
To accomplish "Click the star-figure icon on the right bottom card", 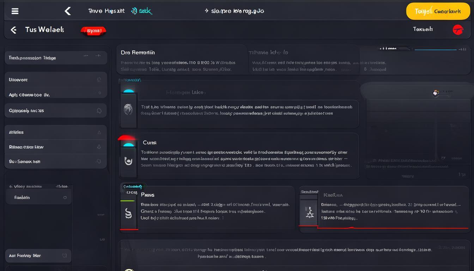I will point(309,211).
